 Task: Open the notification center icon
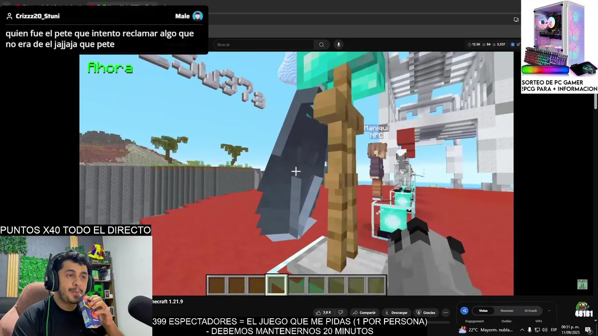click(x=588, y=330)
